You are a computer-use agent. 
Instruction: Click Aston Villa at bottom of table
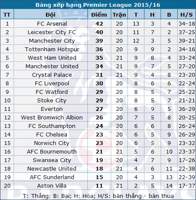pos(52,186)
